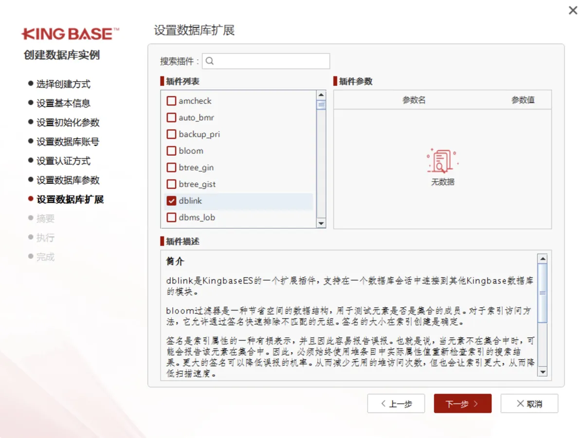Click the back arrow icon in 上一步 button
This screenshot has height=438, width=584.
384,403
